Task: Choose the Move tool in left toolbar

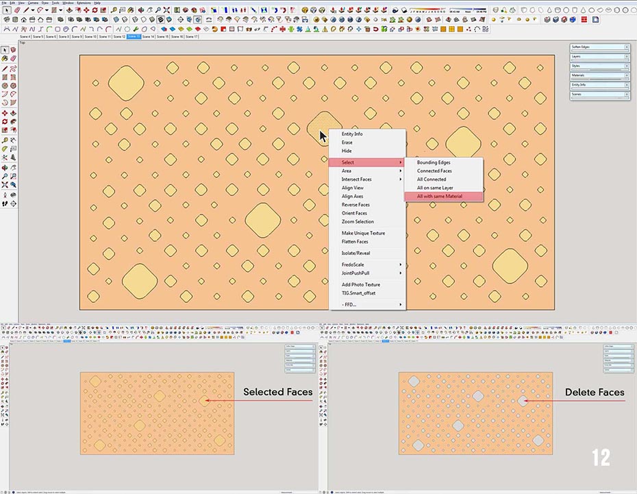Action: (x=5, y=112)
